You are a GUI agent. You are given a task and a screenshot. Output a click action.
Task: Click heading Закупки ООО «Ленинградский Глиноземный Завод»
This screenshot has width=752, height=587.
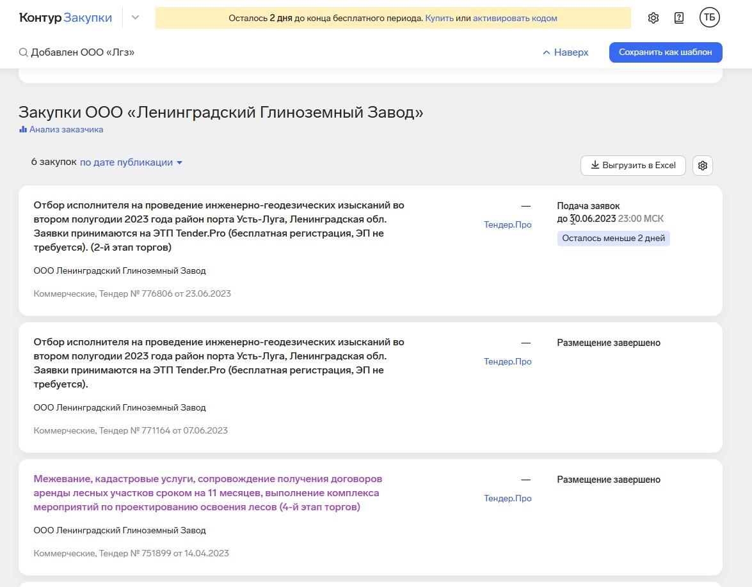[x=221, y=112]
